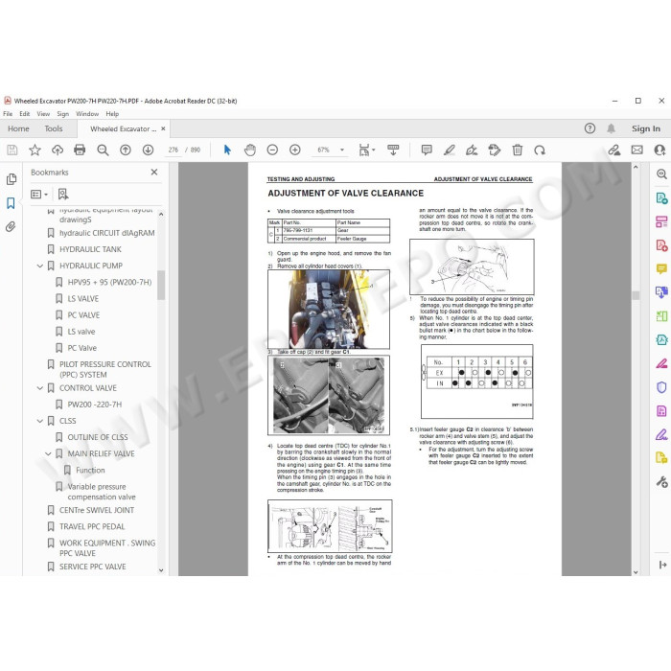Open the Fill and Sign tool
This screenshot has width=671, height=671.
coord(472,150)
